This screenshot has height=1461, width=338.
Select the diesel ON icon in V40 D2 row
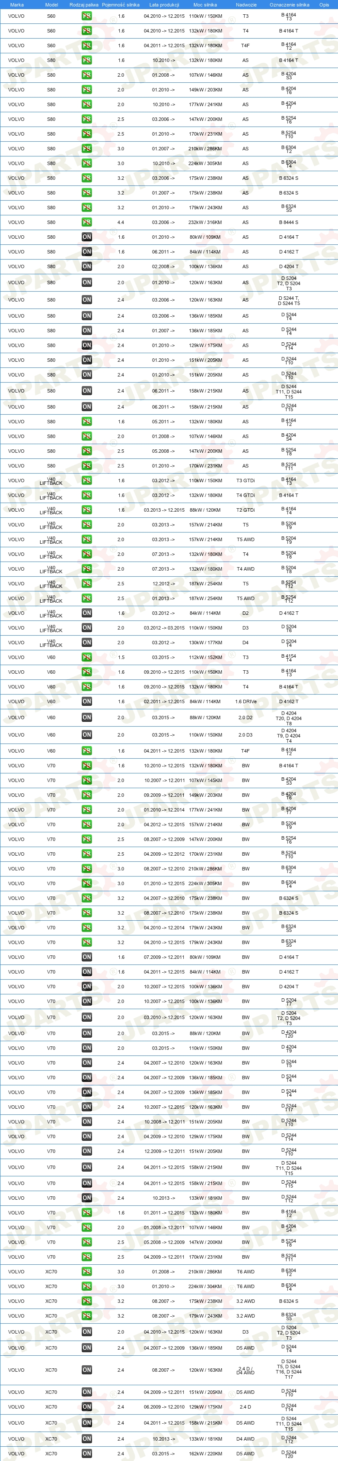click(86, 613)
